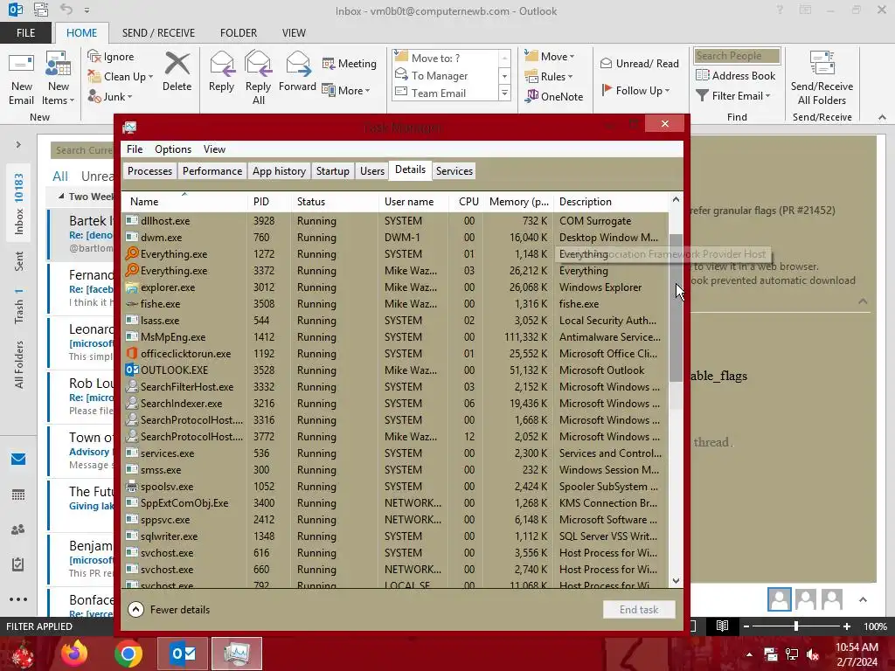Open the FILE tab in Outlook
895x671 pixels.
(25, 33)
